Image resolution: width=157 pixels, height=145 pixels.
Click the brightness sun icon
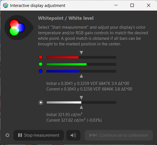pyautogui.click(x=41, y=102)
